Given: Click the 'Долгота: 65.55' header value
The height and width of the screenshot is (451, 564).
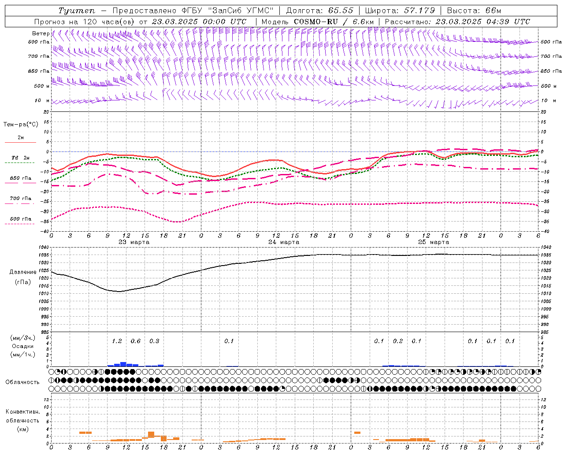Looking at the screenshot, I should [319, 11].
